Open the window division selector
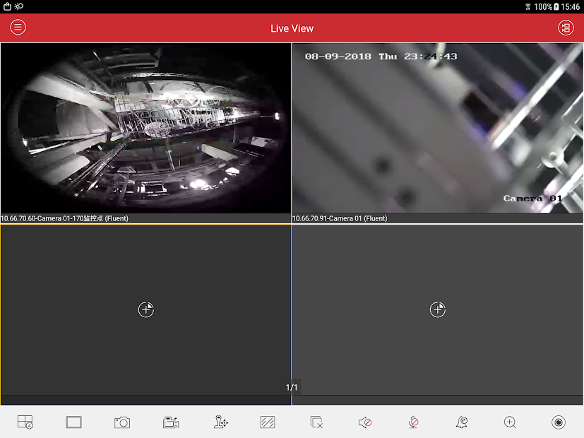Viewport: 584px width, 438px height. click(24, 422)
